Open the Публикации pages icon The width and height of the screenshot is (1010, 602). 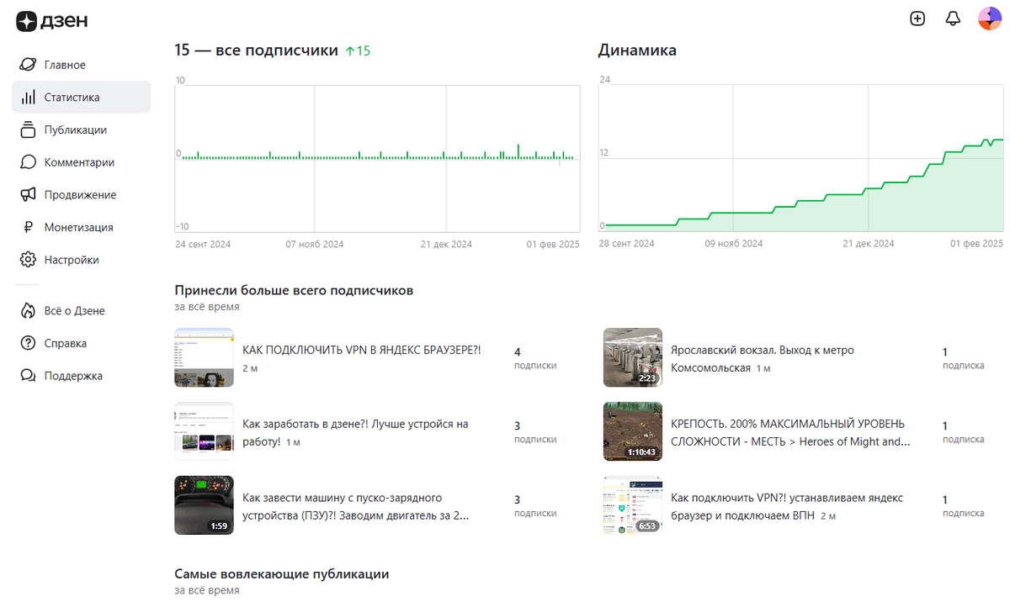tap(26, 129)
